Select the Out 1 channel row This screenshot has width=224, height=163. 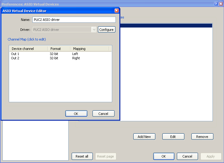click(60, 54)
